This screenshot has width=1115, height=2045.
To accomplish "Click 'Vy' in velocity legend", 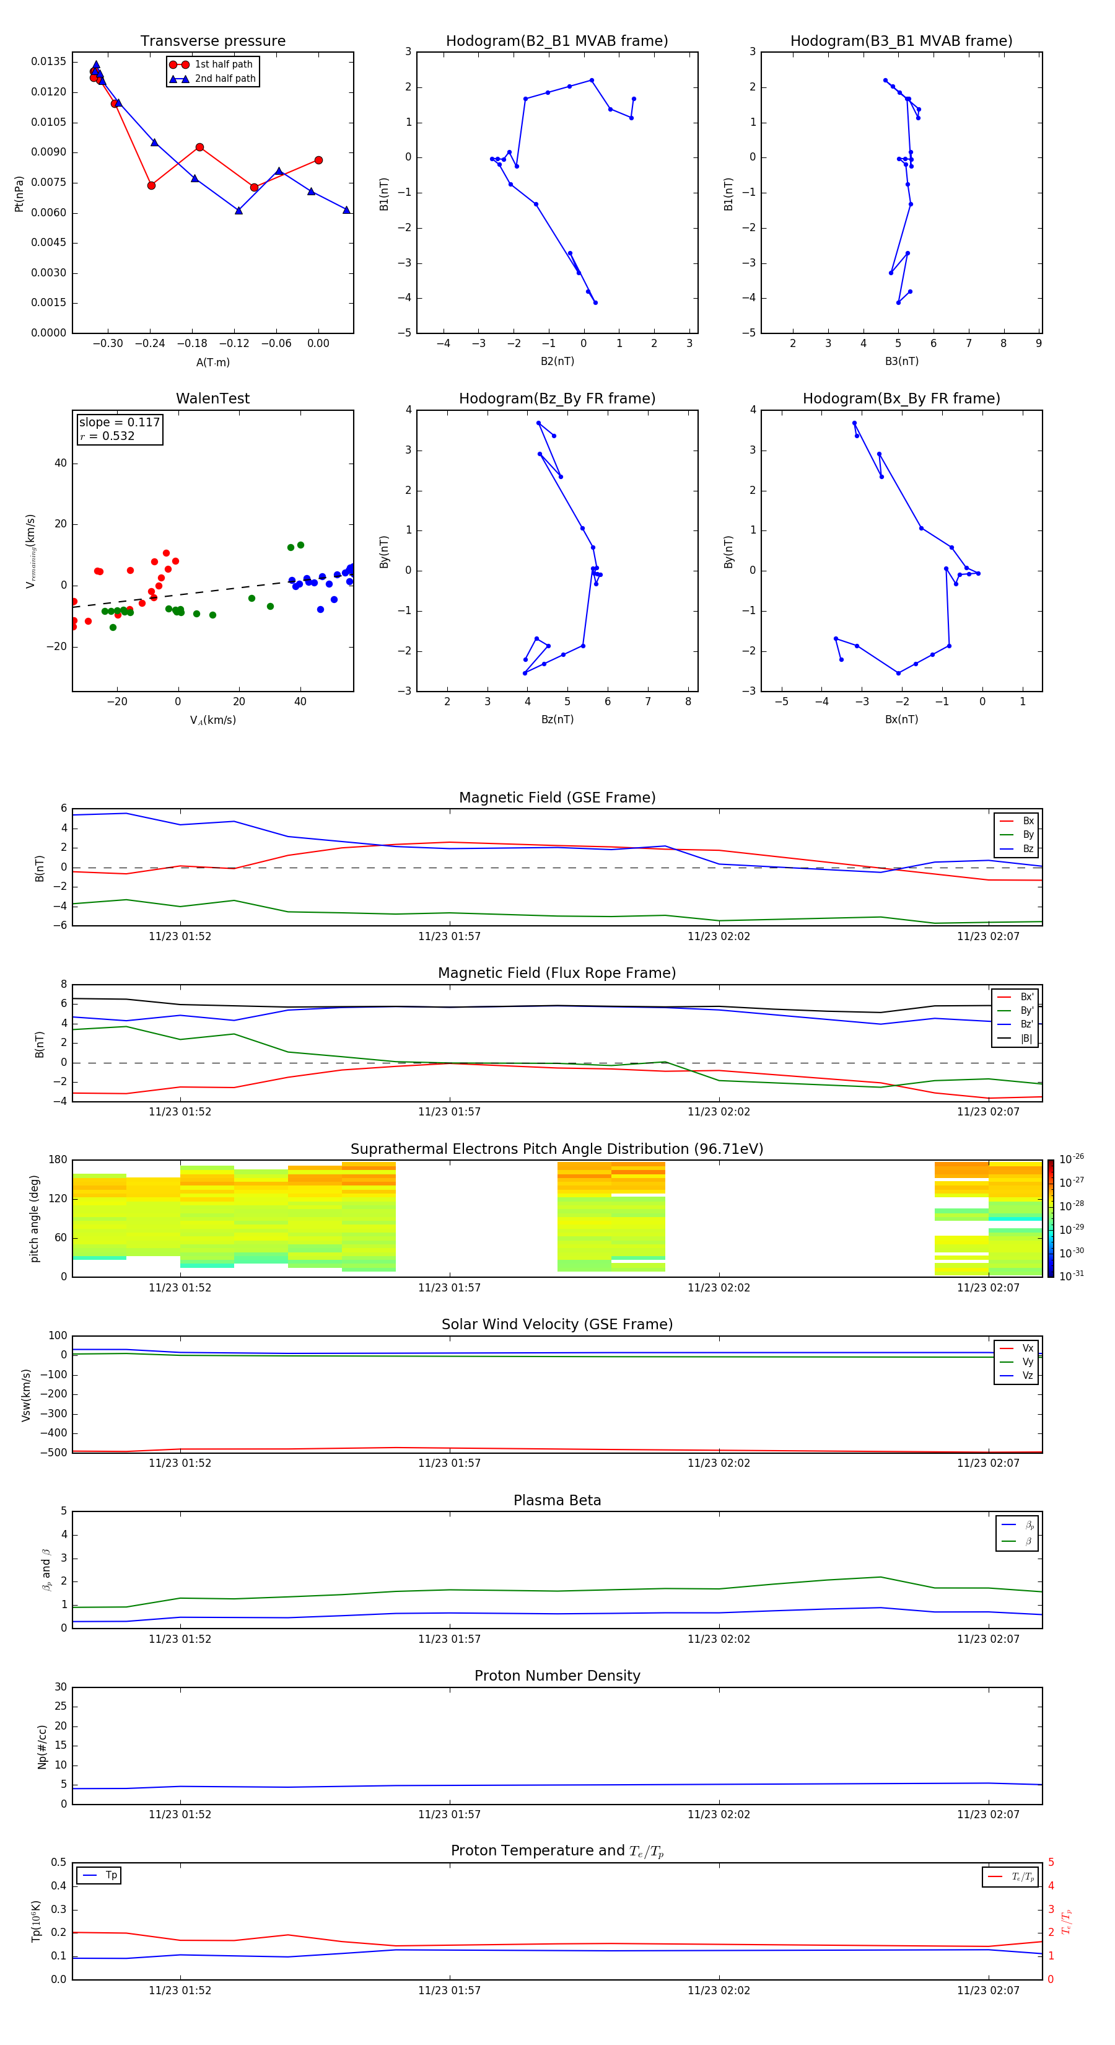I will tap(1017, 1362).
